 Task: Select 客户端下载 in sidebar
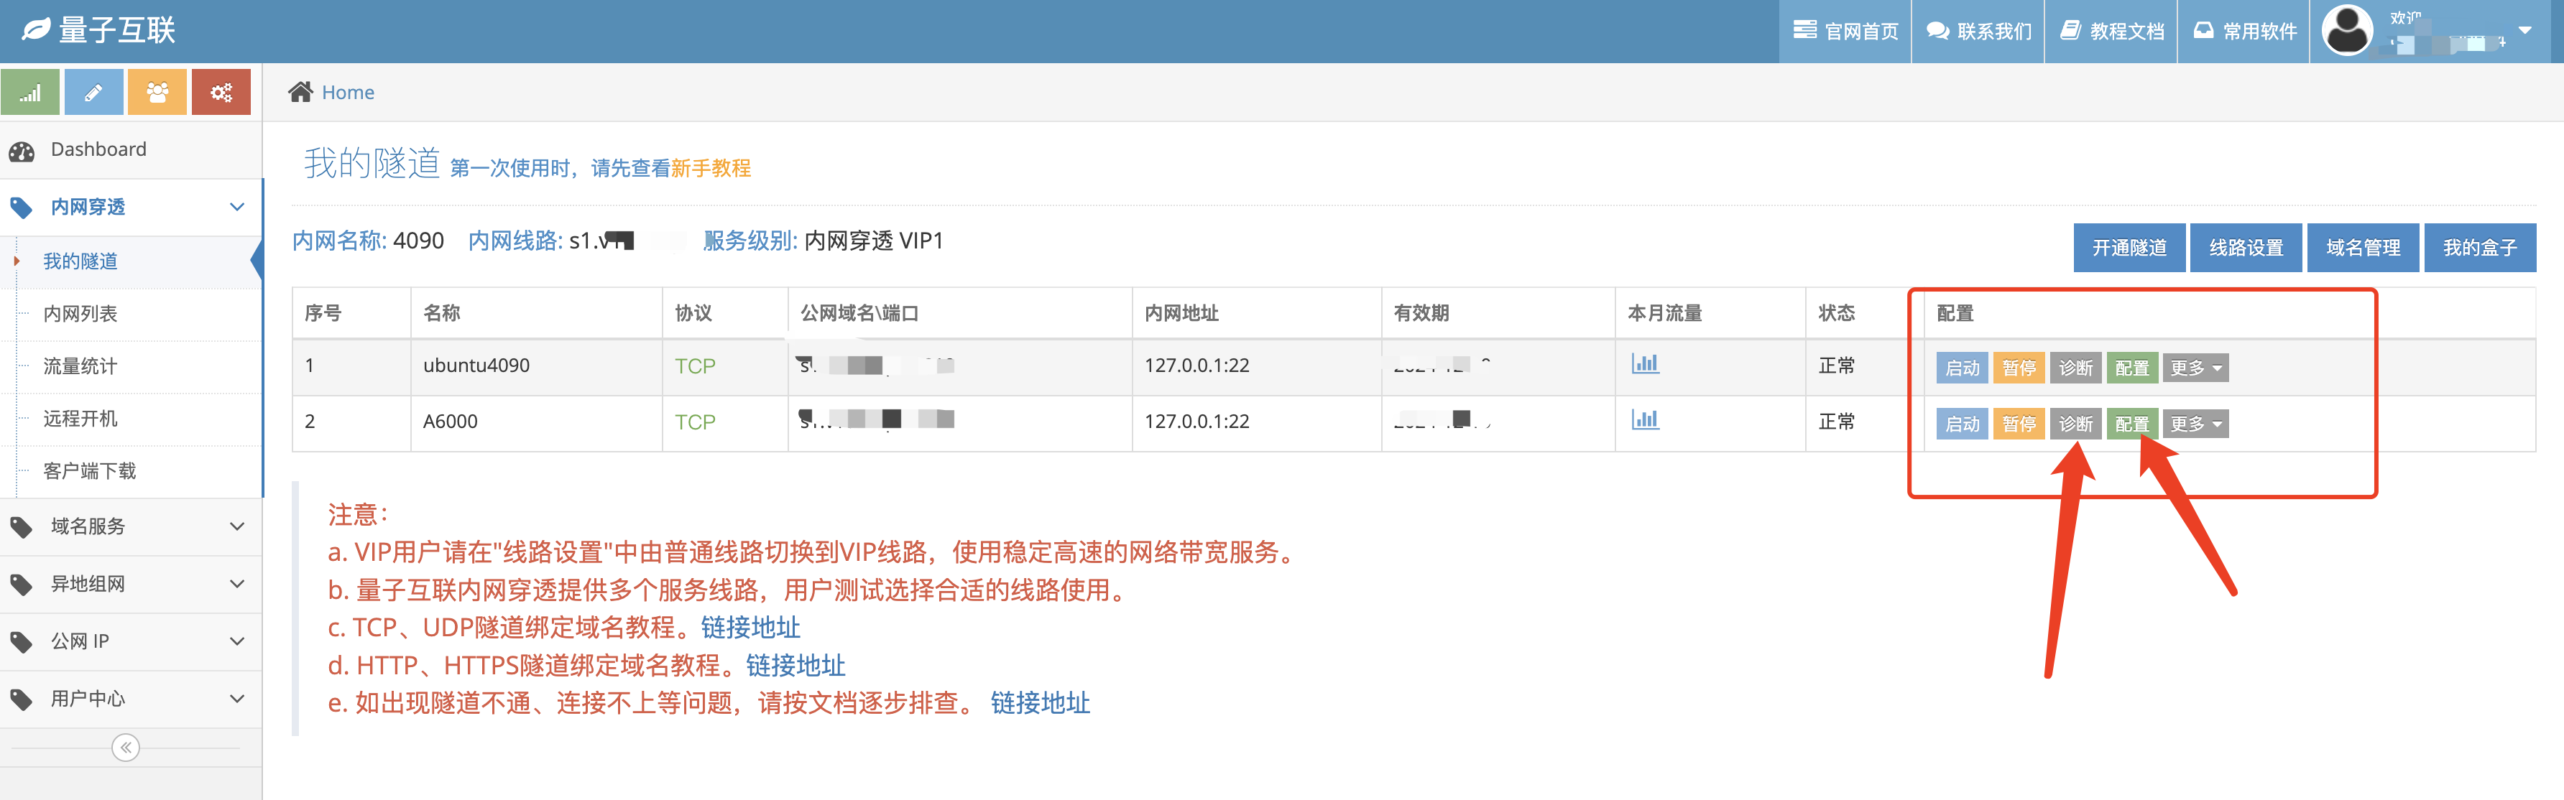(132, 472)
